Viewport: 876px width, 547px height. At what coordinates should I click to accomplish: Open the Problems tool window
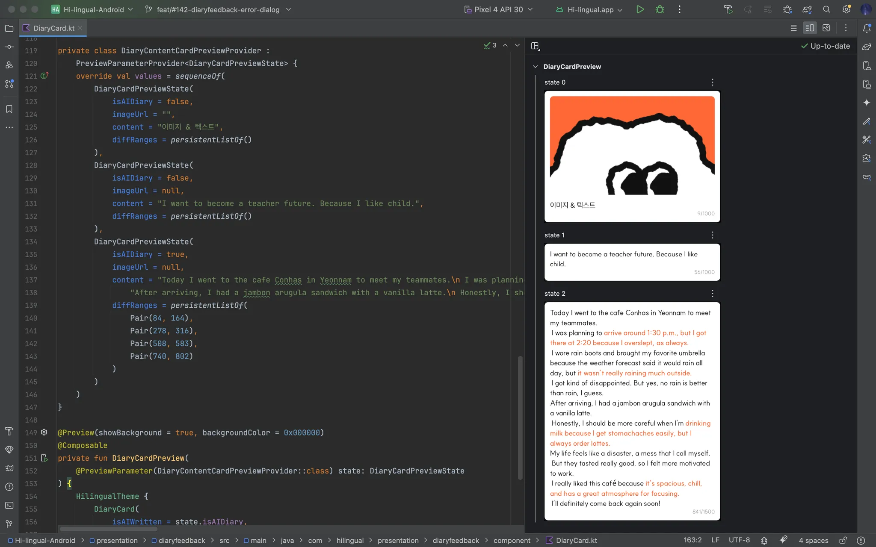9,487
